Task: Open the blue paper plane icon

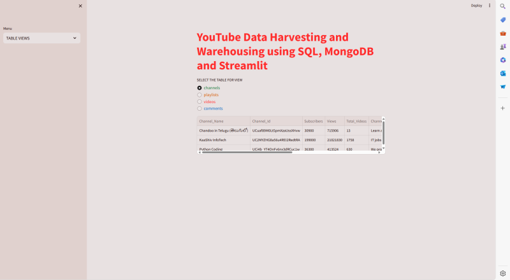Action: (503, 87)
